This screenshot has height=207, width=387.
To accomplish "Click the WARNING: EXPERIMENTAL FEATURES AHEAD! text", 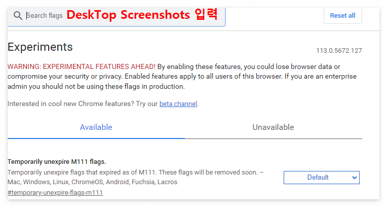I will tap(82, 66).
